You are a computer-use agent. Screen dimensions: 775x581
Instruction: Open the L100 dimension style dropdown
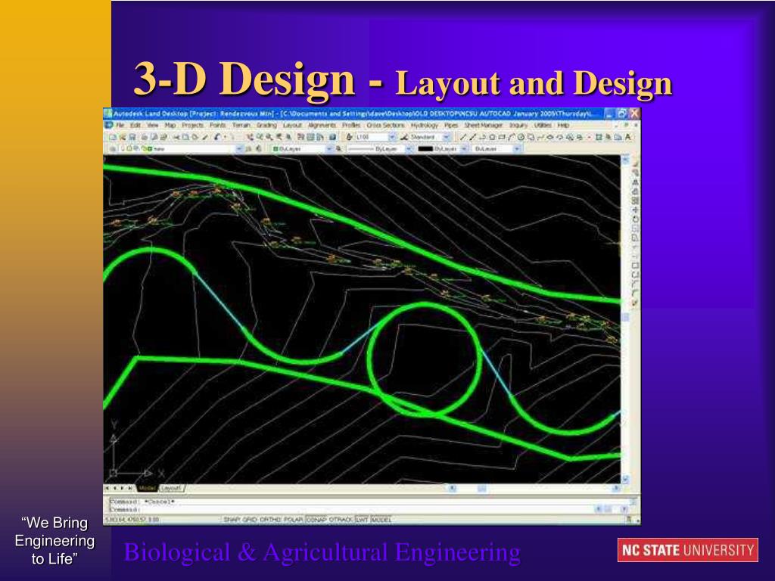[375, 137]
